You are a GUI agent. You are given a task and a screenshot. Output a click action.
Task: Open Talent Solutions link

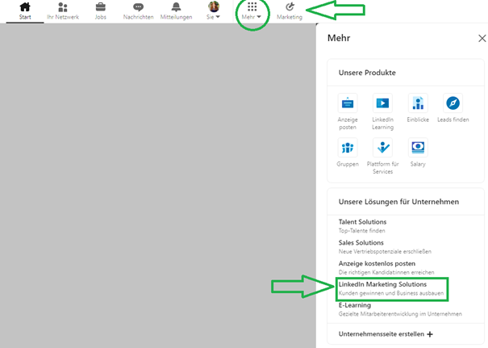coord(362,222)
